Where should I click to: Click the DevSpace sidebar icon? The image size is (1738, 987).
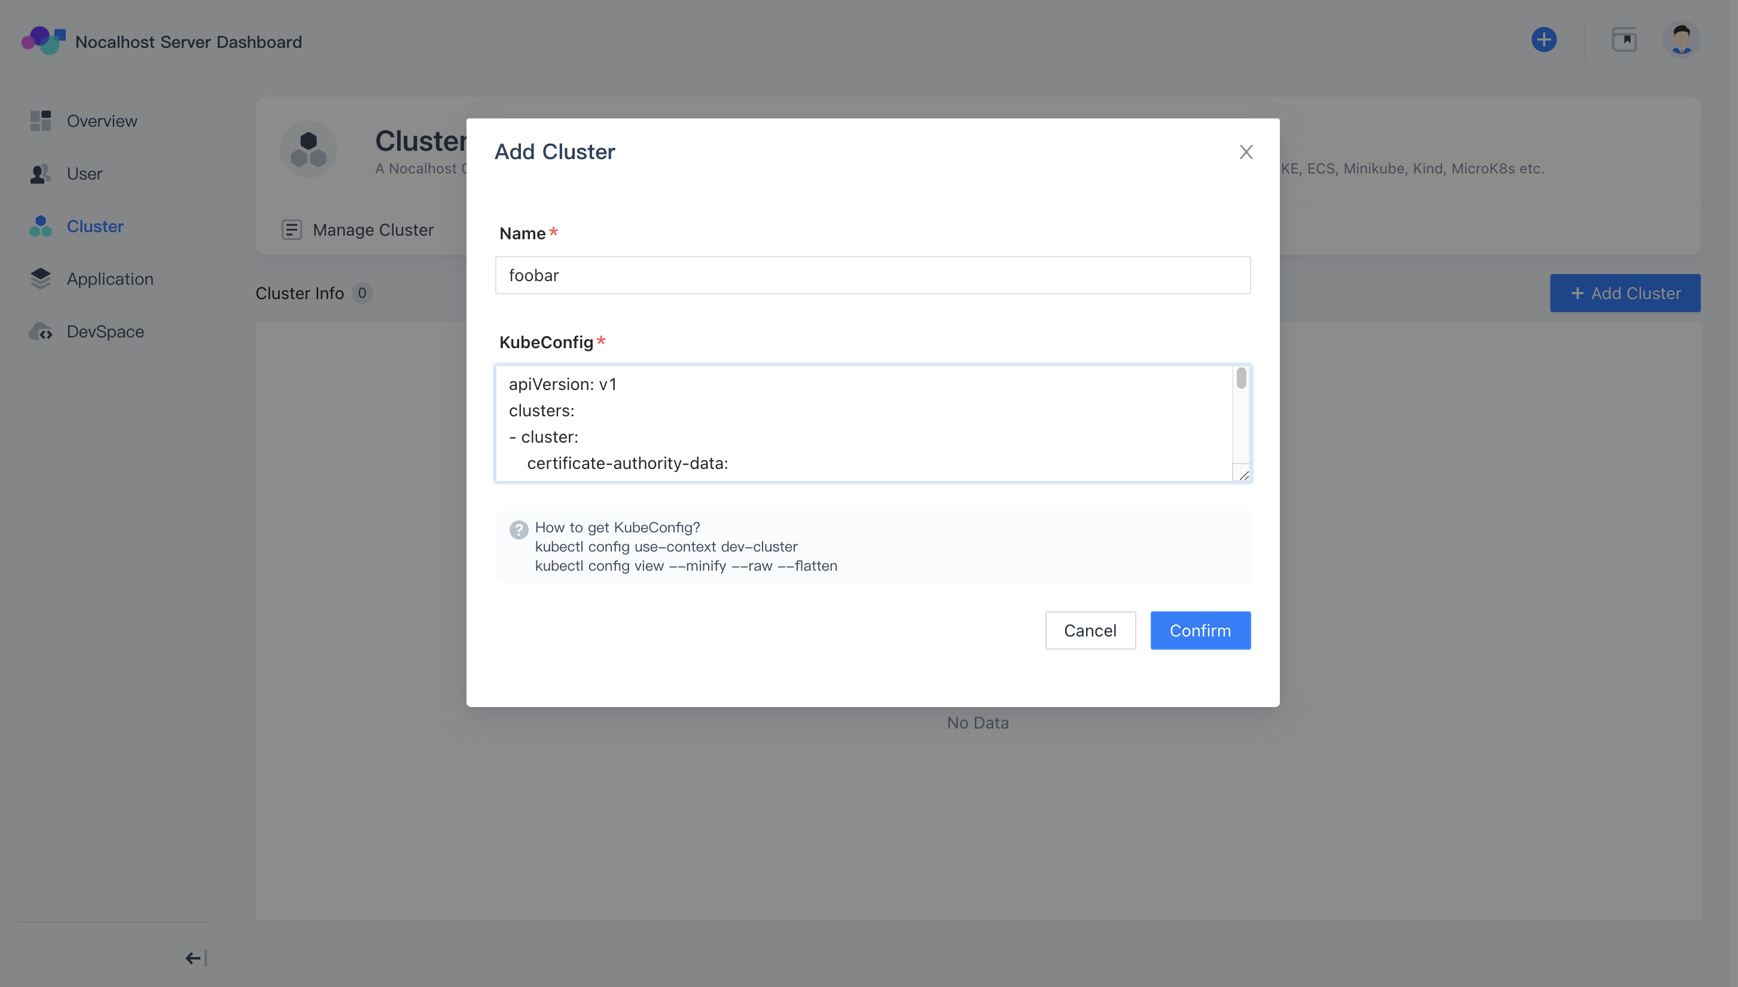41,331
